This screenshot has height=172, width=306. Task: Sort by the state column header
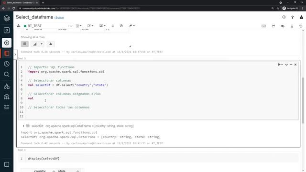click(69, 171)
